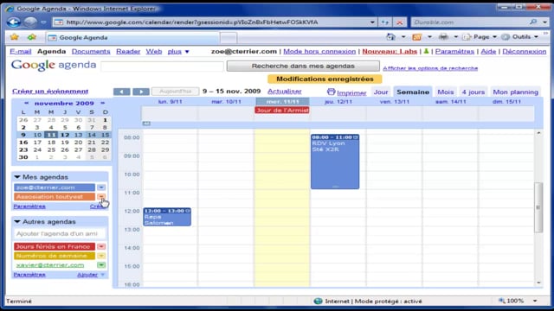
Task: Click the printer icon next to Imprimer
Action: pos(331,92)
